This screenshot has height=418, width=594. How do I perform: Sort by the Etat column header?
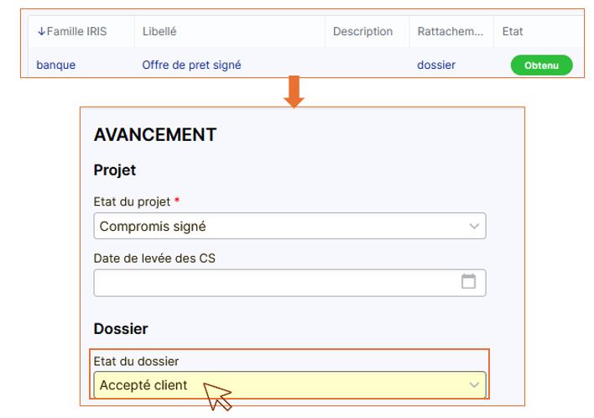click(512, 32)
